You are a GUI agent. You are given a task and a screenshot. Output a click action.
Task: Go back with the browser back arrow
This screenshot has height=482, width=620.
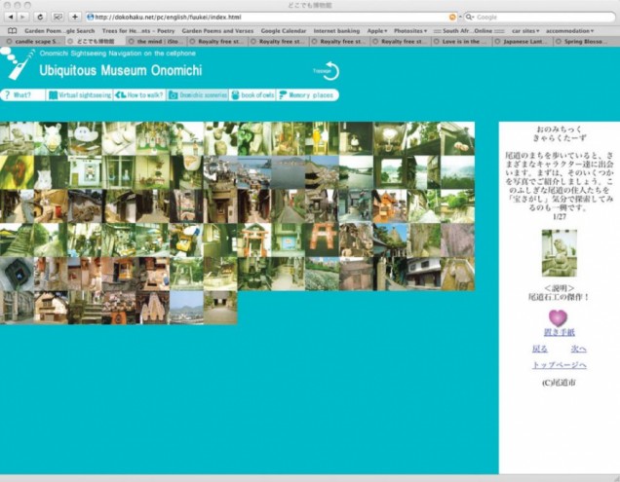pos(11,17)
